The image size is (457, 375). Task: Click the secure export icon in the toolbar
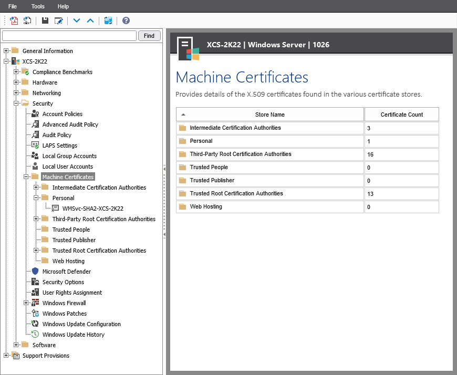(x=27, y=20)
